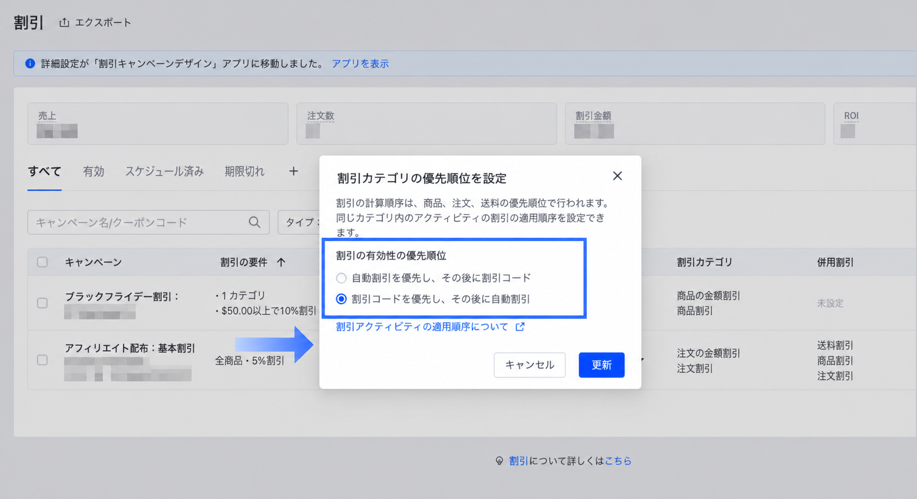Viewport: 917px width, 499px height.
Task: Click the lightbulb icon at the bottom
Action: pos(499,461)
